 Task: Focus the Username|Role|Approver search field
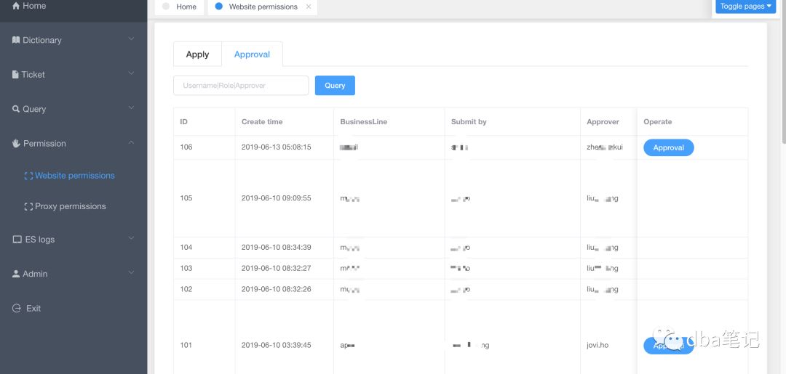(x=241, y=86)
